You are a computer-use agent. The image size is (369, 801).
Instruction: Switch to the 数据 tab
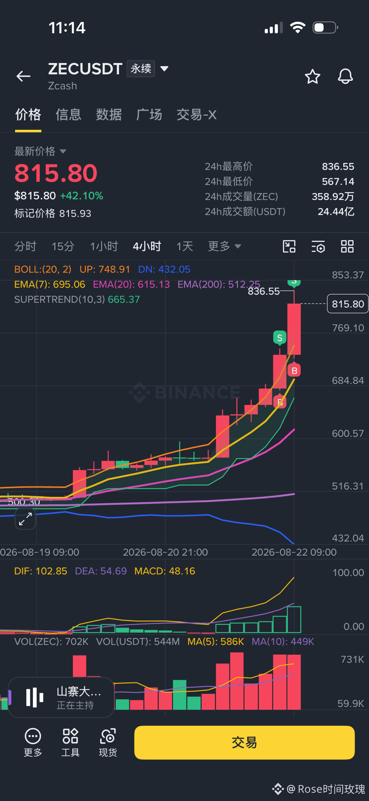point(109,115)
